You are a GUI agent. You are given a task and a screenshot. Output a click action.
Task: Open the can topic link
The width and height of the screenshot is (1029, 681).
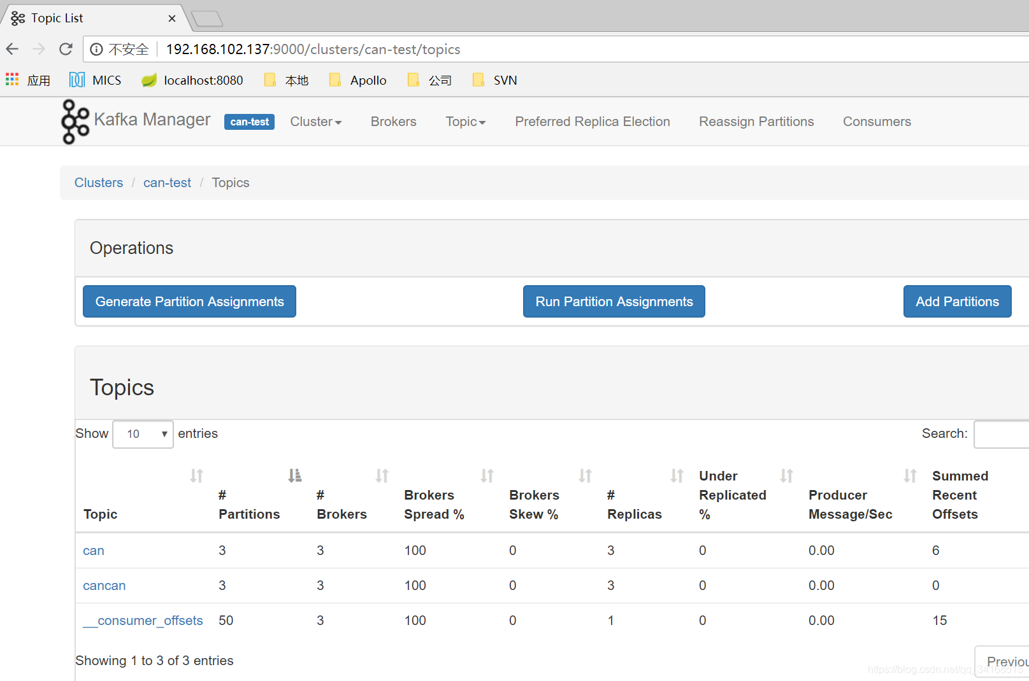[x=94, y=551]
